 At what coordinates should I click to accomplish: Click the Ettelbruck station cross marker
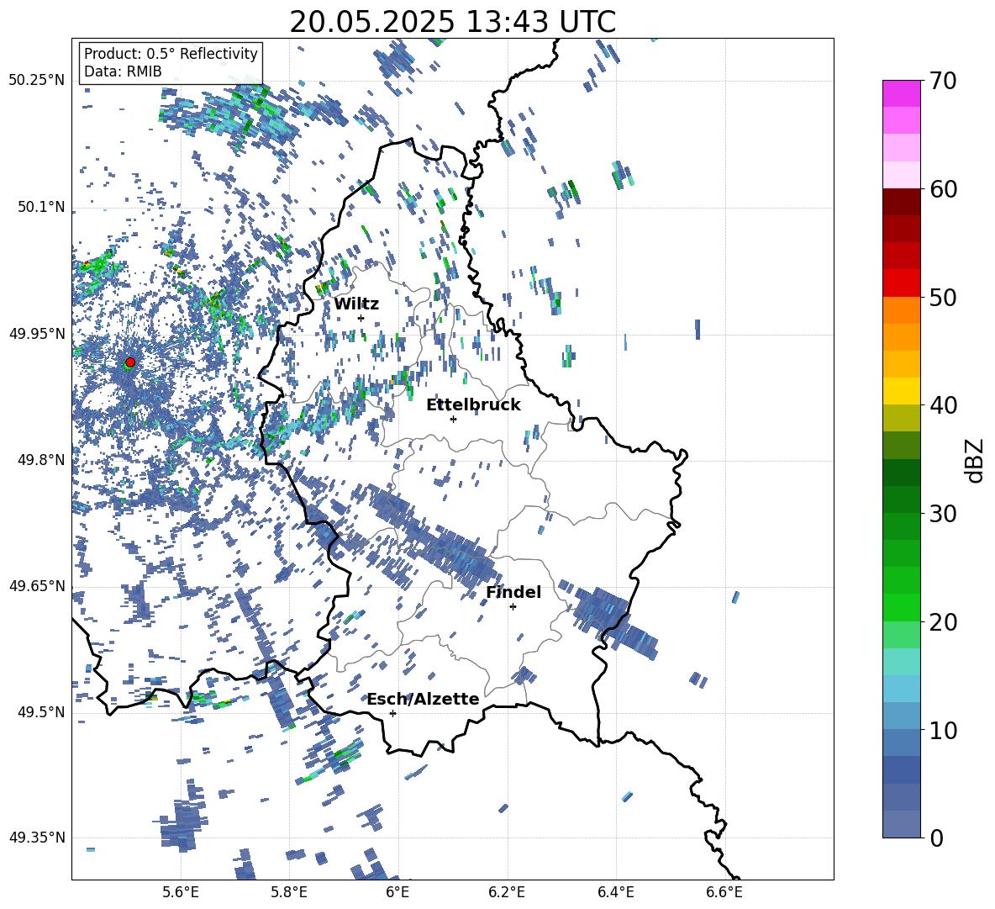tap(453, 419)
